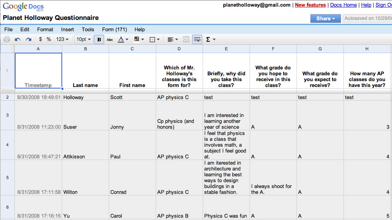
Task: Open the Help menu
Action: [x=140, y=29]
